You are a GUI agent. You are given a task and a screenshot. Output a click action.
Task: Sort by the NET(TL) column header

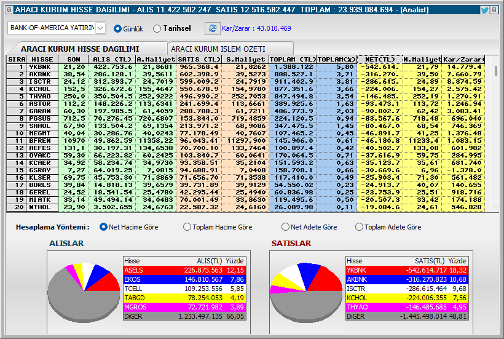point(380,60)
